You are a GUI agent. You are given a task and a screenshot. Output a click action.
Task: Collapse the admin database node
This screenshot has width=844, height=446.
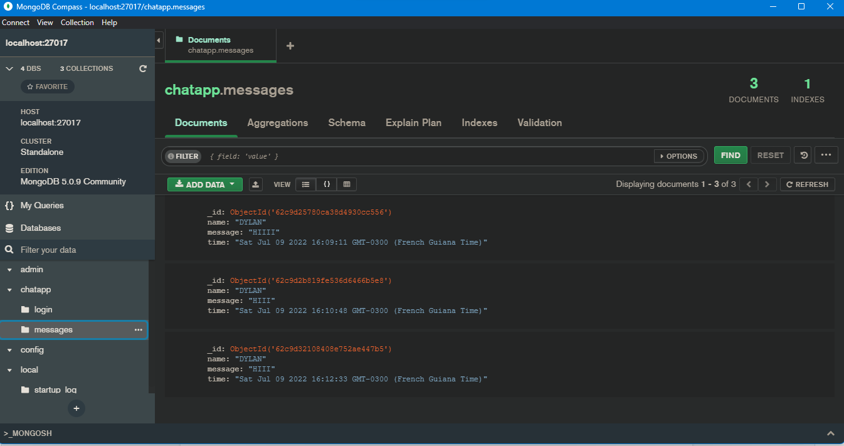(x=9, y=270)
